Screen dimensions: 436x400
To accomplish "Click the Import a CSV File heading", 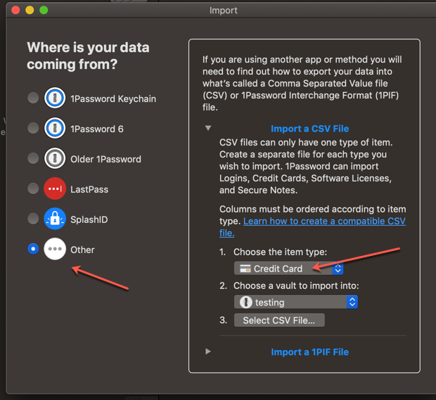I will (x=309, y=129).
